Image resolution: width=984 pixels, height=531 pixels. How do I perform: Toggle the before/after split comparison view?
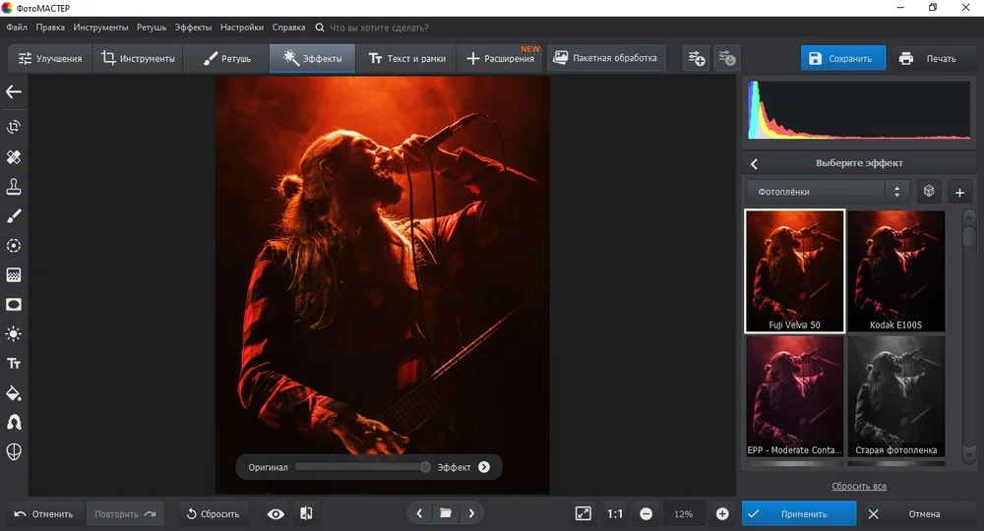tap(307, 513)
